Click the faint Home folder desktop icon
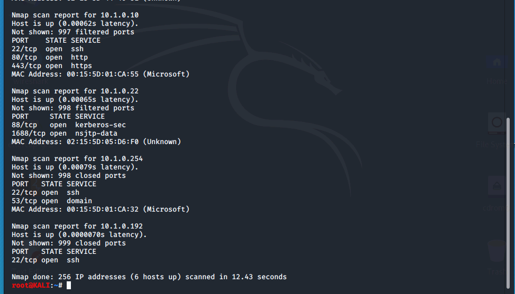Image resolution: width=515 pixels, height=294 pixels. click(496, 62)
